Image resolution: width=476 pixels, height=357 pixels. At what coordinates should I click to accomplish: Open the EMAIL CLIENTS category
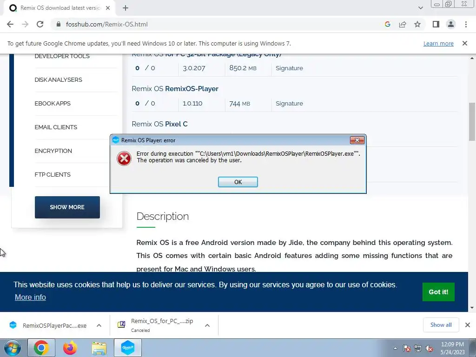pos(56,127)
